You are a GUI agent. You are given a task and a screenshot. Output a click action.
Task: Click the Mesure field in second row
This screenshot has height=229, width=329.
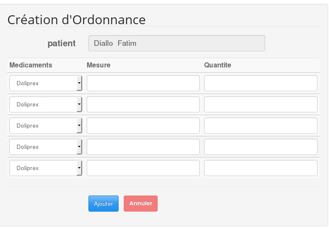pos(143,104)
